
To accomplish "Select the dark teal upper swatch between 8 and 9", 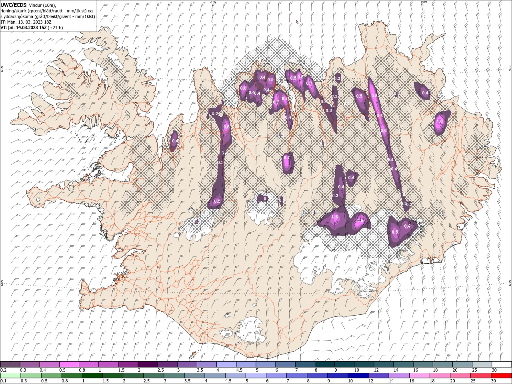I will [324, 364].
